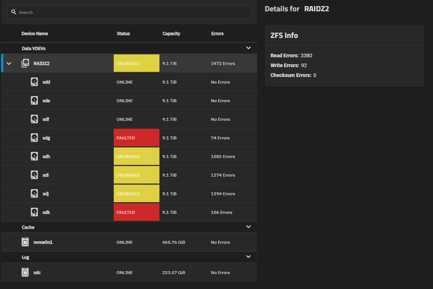
Task: Collapse the Cache section chevron
Action: 249,227
